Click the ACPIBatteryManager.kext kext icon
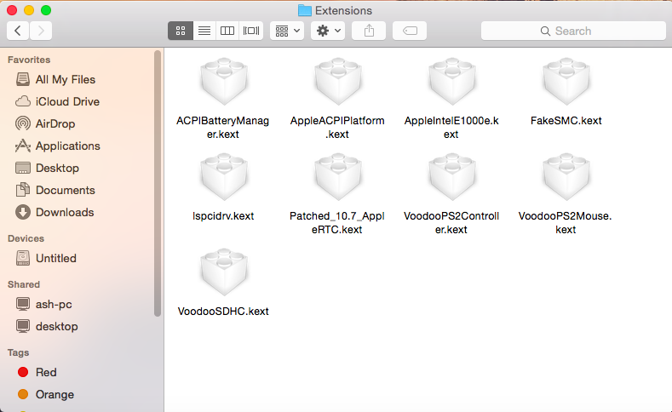Image resolution: width=672 pixels, height=412 pixels. click(x=223, y=84)
